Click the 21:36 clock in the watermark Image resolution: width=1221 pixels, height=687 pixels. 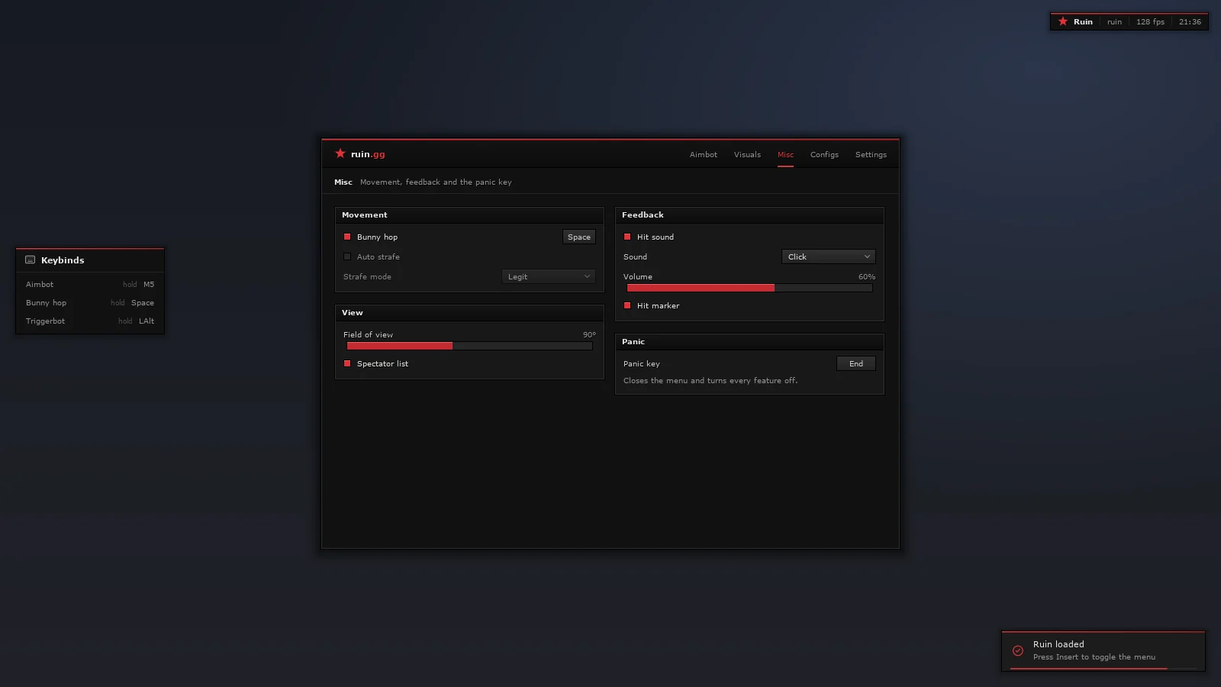click(1190, 21)
